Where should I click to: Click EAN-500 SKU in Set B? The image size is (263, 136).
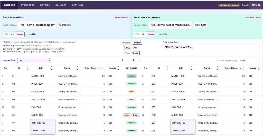point(176,107)
